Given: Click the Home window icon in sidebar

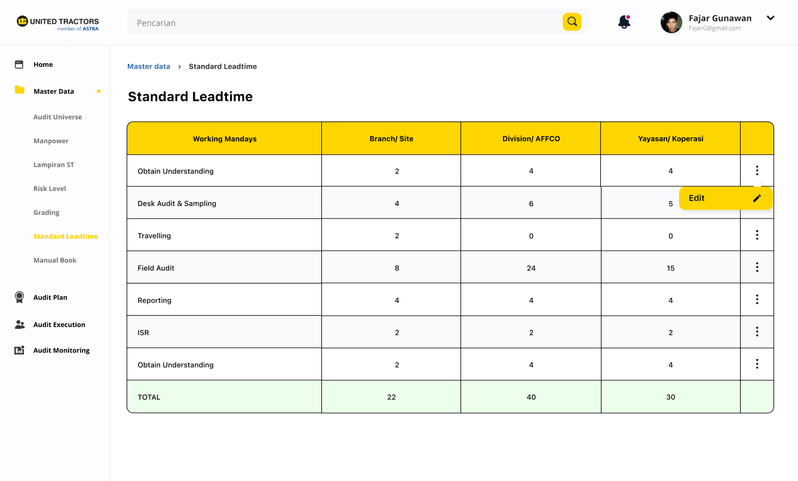Looking at the screenshot, I should pyautogui.click(x=19, y=64).
